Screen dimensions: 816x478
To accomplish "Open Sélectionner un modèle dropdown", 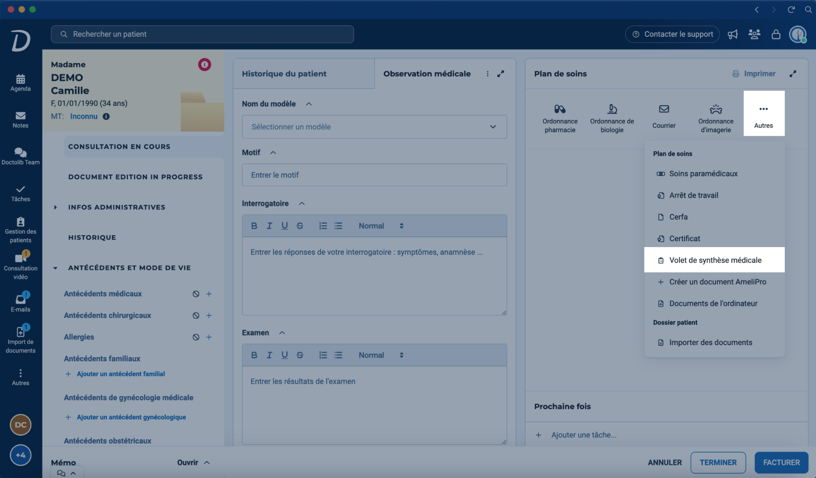I will point(374,127).
